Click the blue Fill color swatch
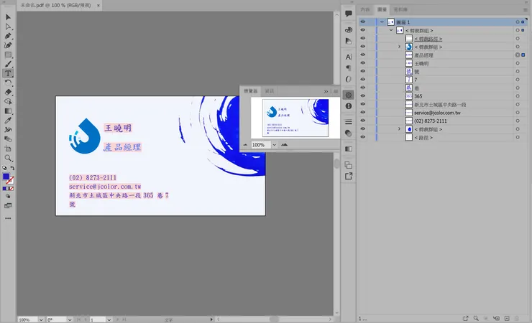Viewport: 532px width, 323px height. point(6,177)
